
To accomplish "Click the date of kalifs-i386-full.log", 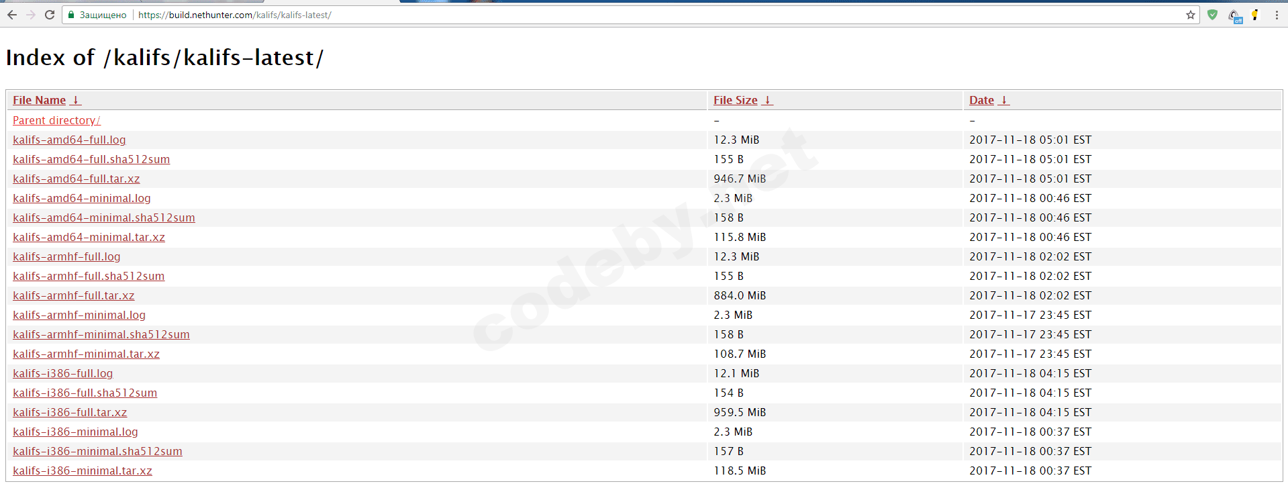I will pos(1030,373).
